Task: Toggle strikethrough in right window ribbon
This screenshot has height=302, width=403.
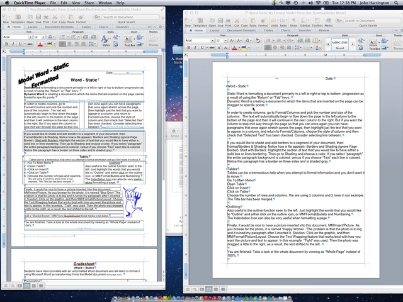Action: (212, 48)
